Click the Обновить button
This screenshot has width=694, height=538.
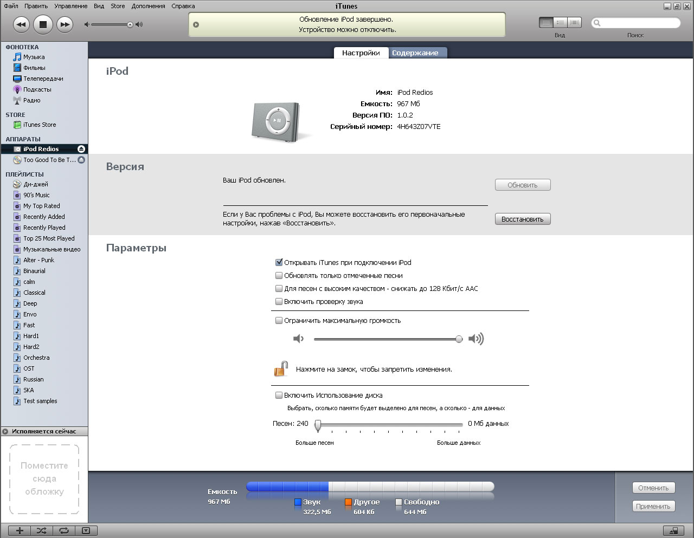[x=523, y=185]
